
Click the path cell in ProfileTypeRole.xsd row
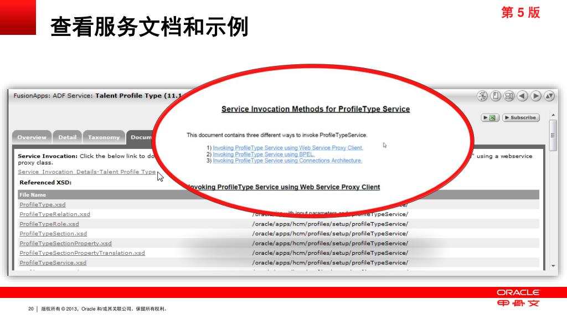[x=330, y=224]
